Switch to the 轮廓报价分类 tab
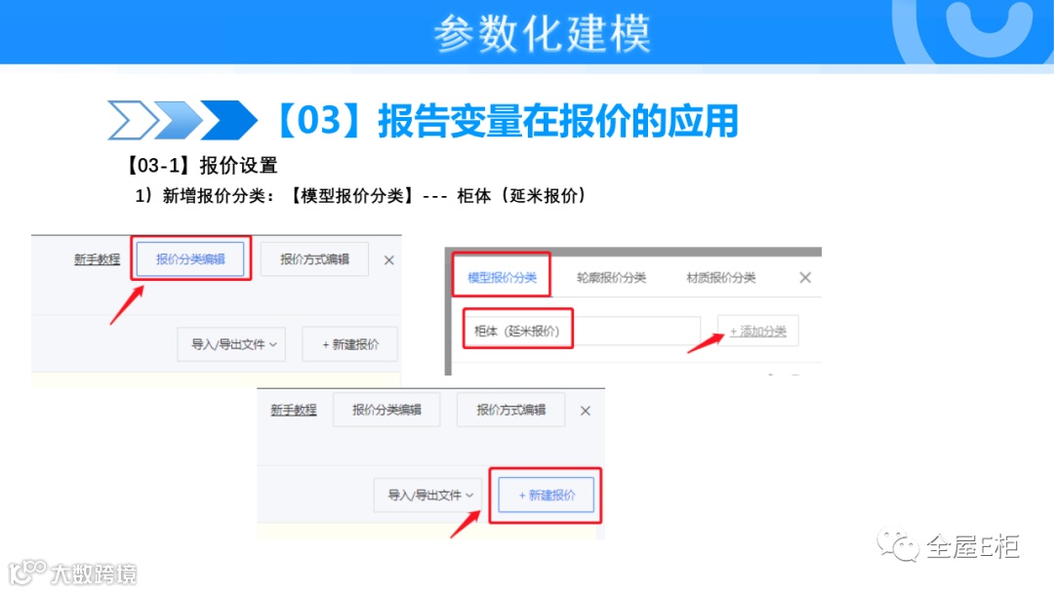The height and width of the screenshot is (593, 1054). click(x=611, y=277)
